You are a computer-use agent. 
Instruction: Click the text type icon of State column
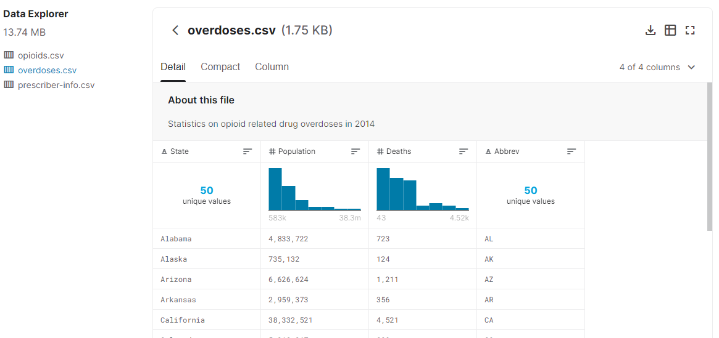pos(164,151)
